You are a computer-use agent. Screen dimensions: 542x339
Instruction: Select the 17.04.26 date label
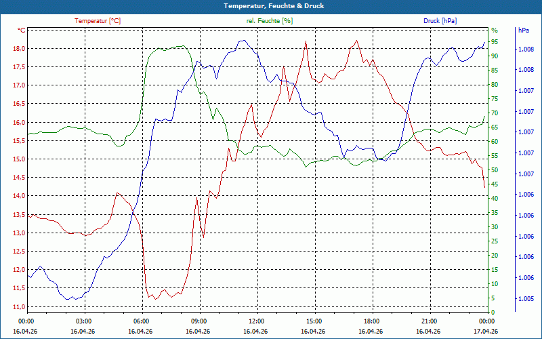486,331
